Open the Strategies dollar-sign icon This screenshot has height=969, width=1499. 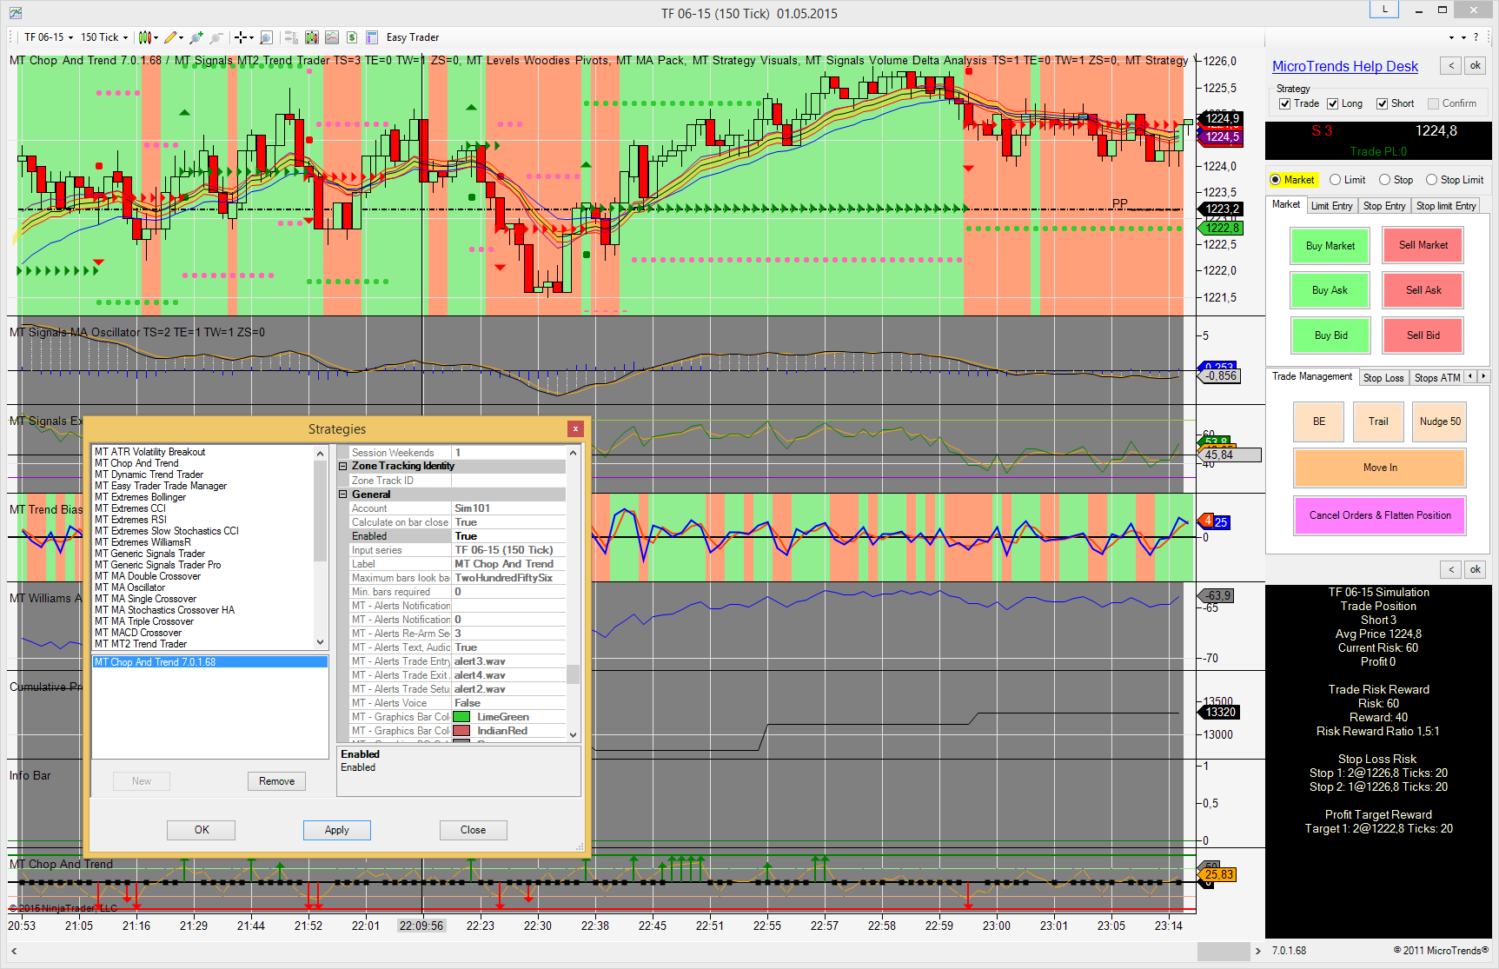[352, 37]
